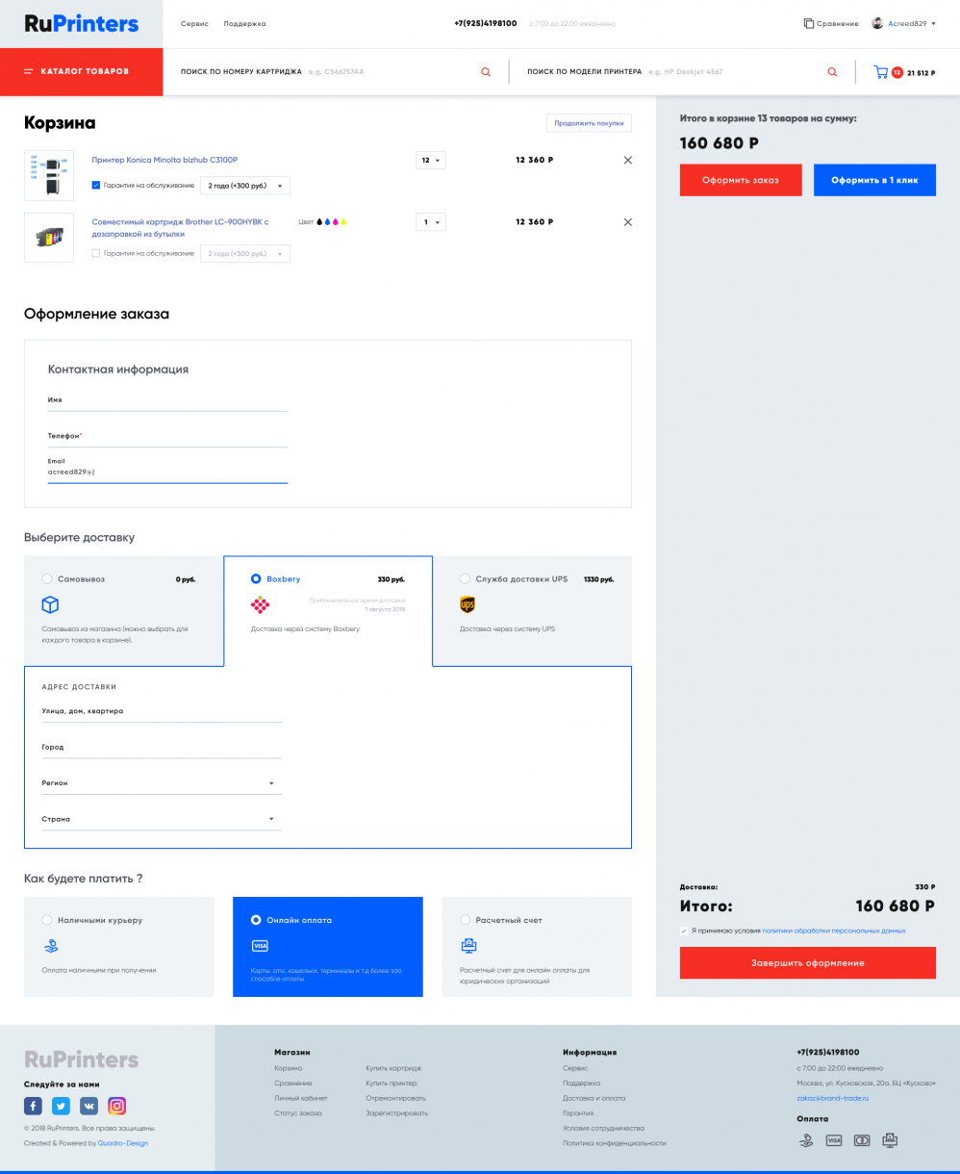The width and height of the screenshot is (960, 1174).
Task: Click the Acreed829 user avatar
Action: click(877, 23)
